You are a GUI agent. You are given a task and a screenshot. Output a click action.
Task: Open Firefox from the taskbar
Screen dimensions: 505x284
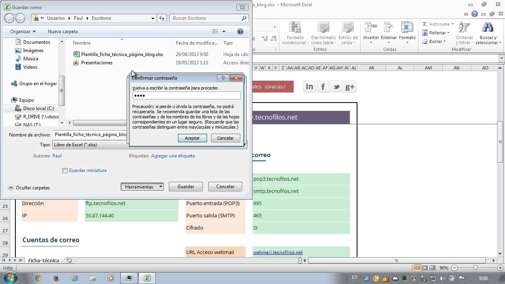coord(56,278)
